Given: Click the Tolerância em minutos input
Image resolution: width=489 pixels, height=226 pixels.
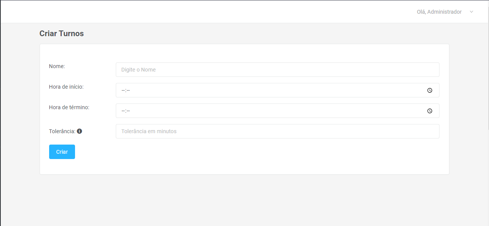Looking at the screenshot, I should [x=277, y=131].
